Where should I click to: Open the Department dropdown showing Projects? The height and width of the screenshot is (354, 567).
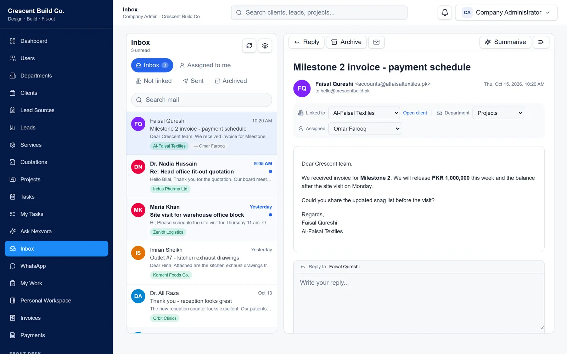[498, 113]
